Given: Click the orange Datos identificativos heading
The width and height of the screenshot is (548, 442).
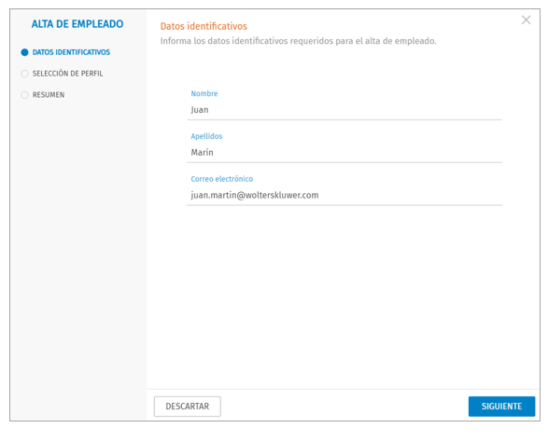Looking at the screenshot, I should [204, 26].
